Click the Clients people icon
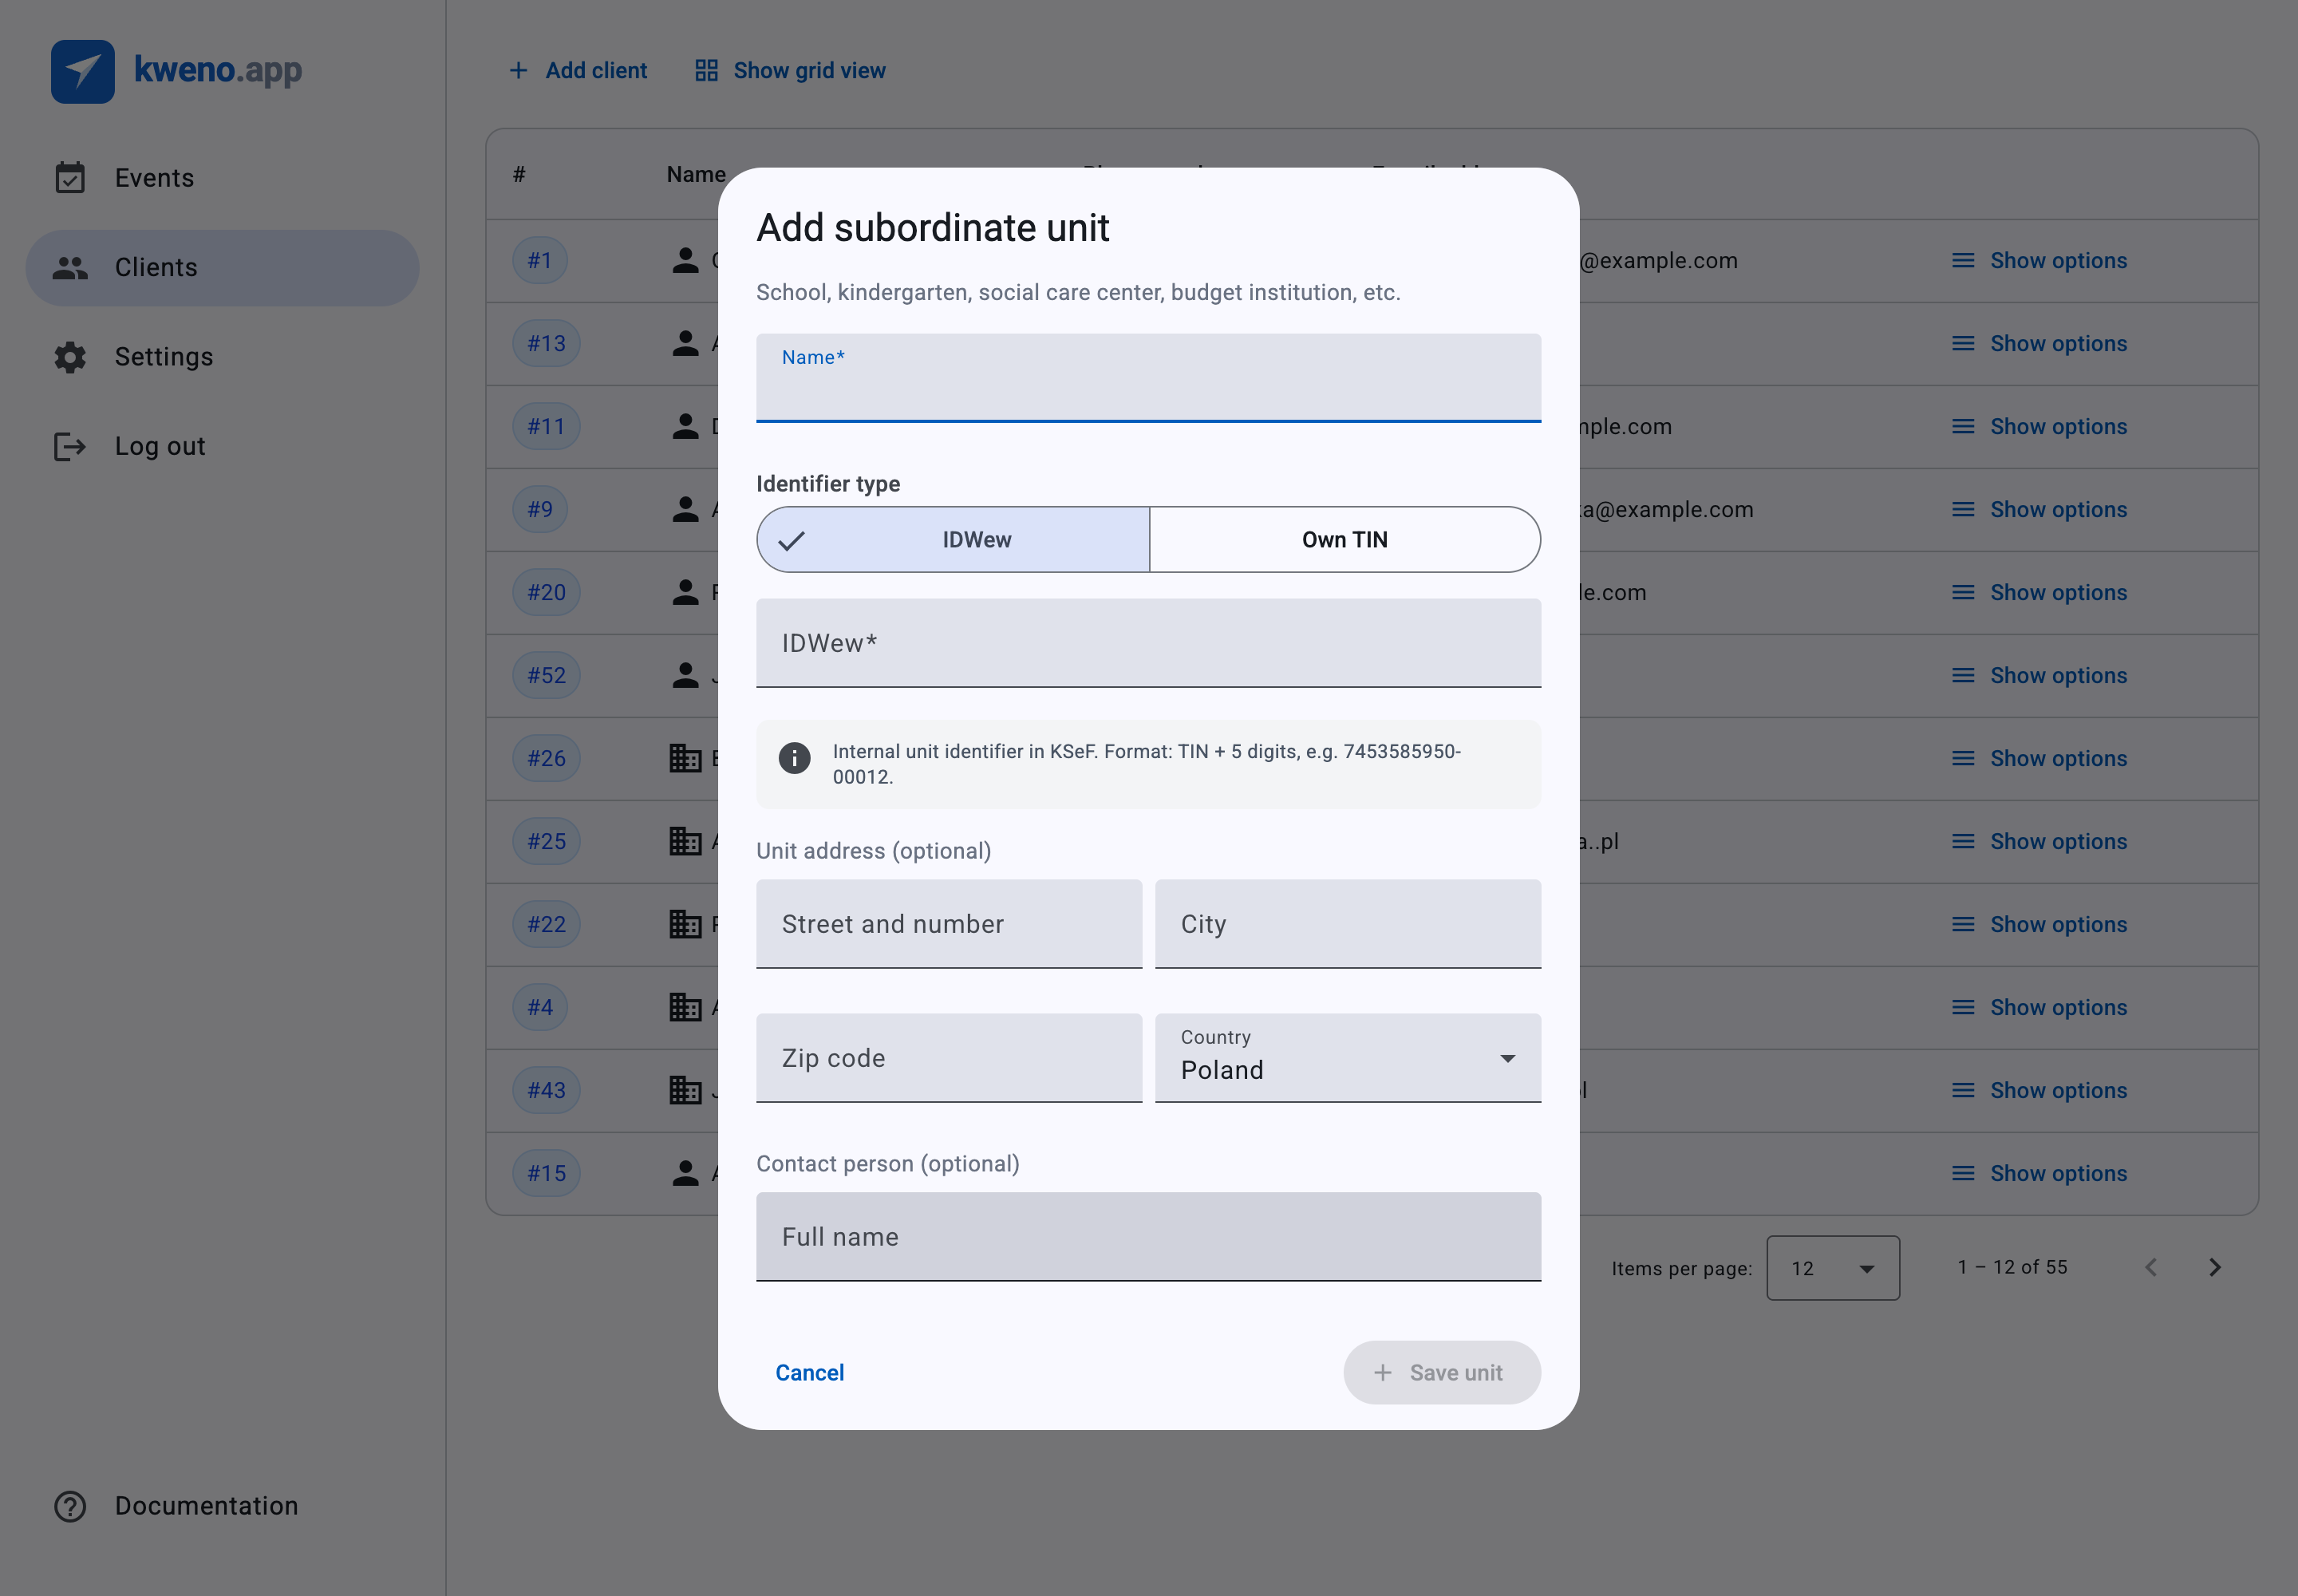This screenshot has height=1596, width=2298. 70,267
